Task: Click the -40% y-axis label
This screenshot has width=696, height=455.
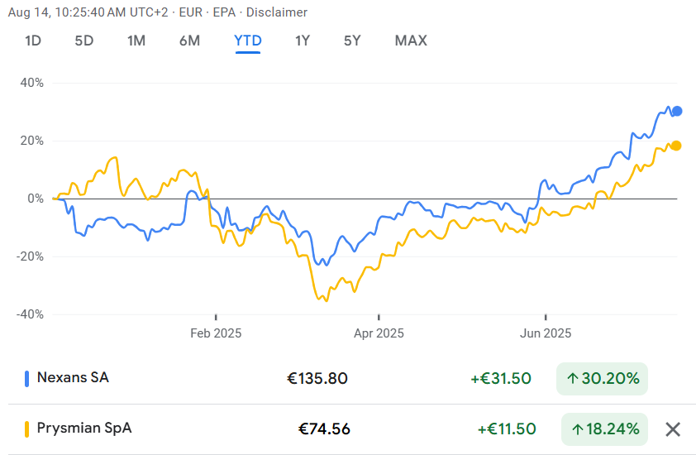Action: (30, 314)
